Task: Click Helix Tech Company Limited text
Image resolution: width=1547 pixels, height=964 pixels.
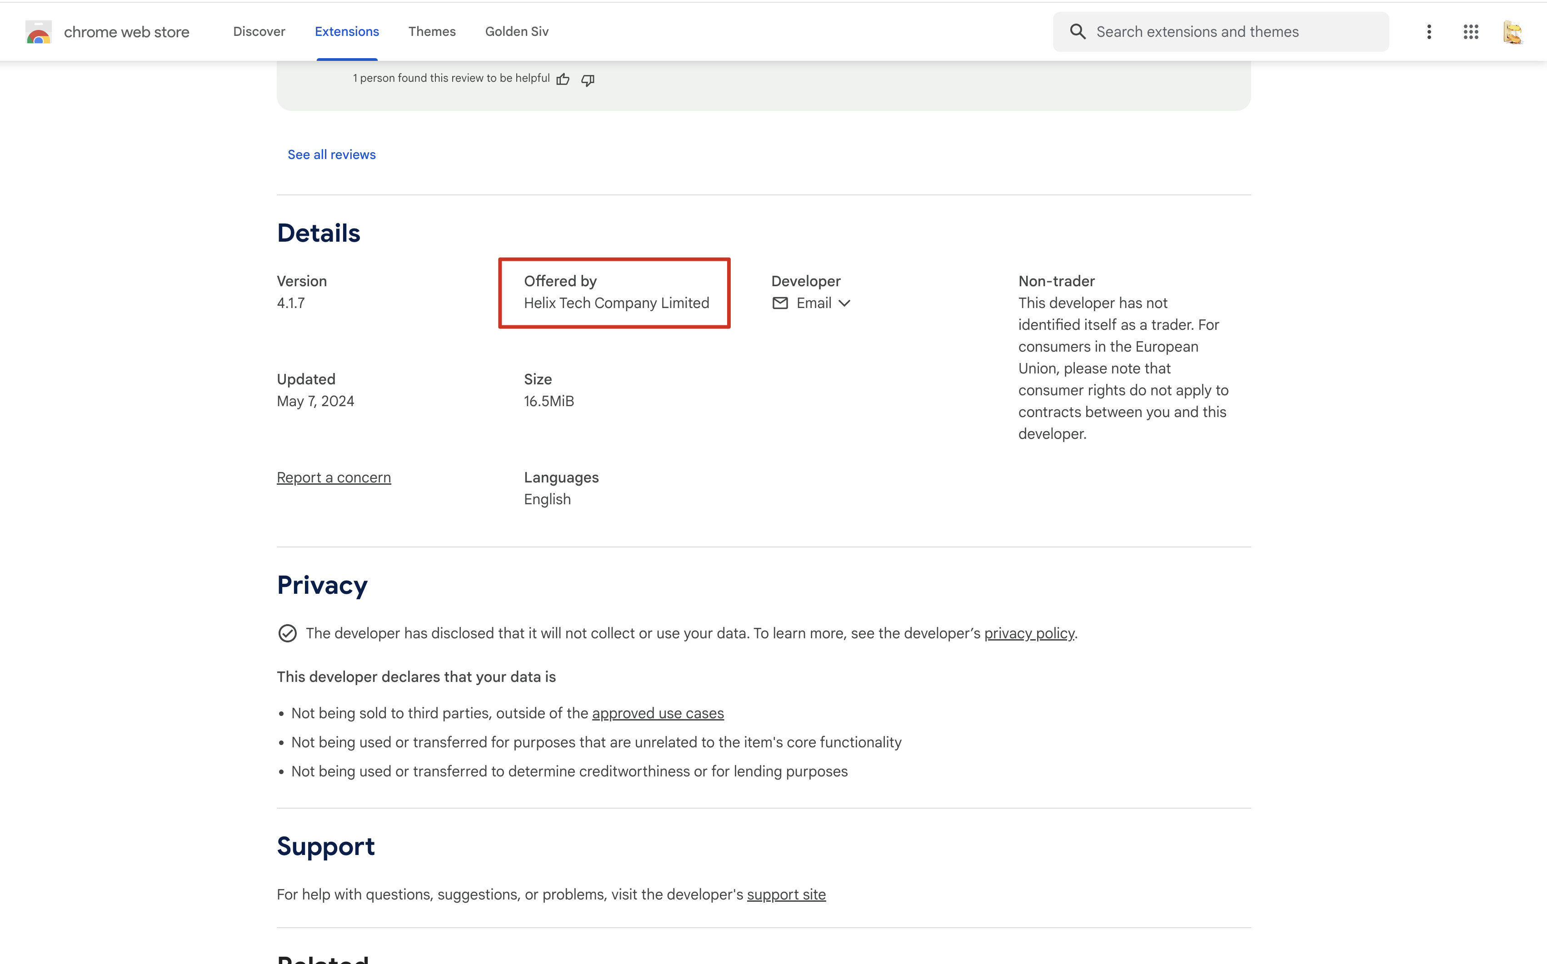Action: point(616,303)
